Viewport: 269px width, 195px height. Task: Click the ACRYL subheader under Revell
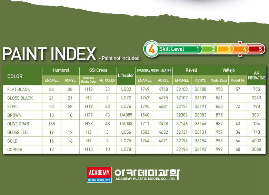coord(200,80)
